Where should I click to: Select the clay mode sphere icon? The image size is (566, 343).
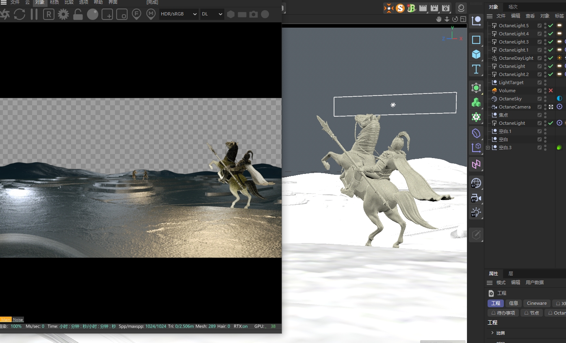click(93, 14)
